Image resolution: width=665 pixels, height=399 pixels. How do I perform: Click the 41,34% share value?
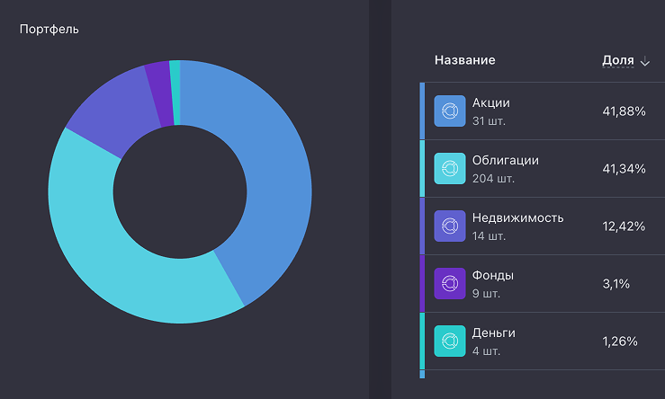pos(624,169)
